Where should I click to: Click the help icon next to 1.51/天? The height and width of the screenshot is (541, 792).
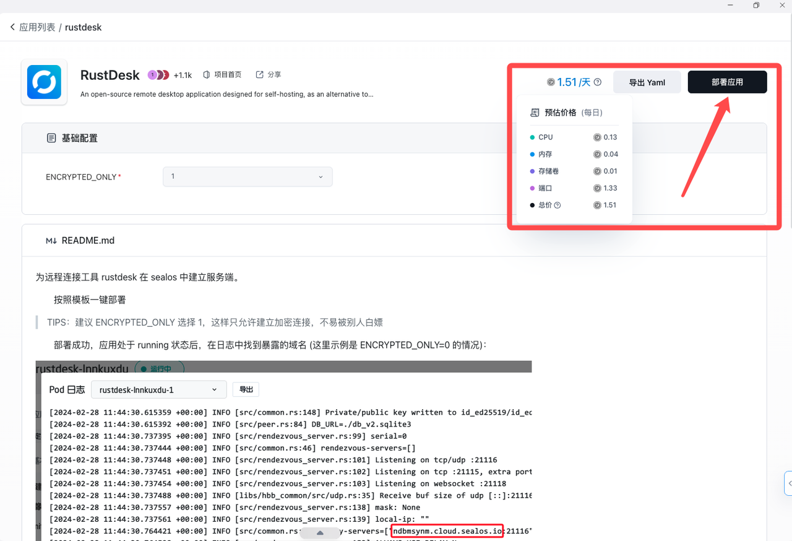point(598,82)
